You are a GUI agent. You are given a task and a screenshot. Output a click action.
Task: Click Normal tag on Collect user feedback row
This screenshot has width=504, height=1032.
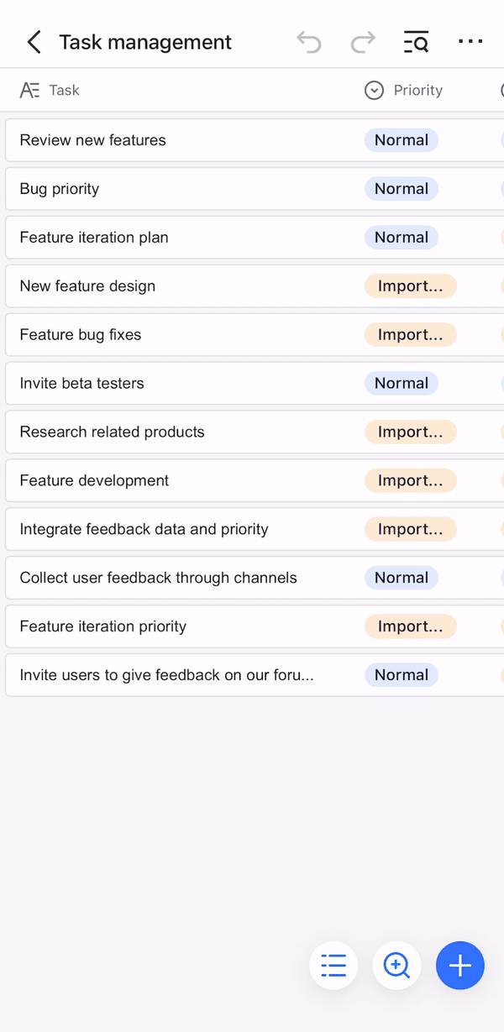tap(402, 579)
